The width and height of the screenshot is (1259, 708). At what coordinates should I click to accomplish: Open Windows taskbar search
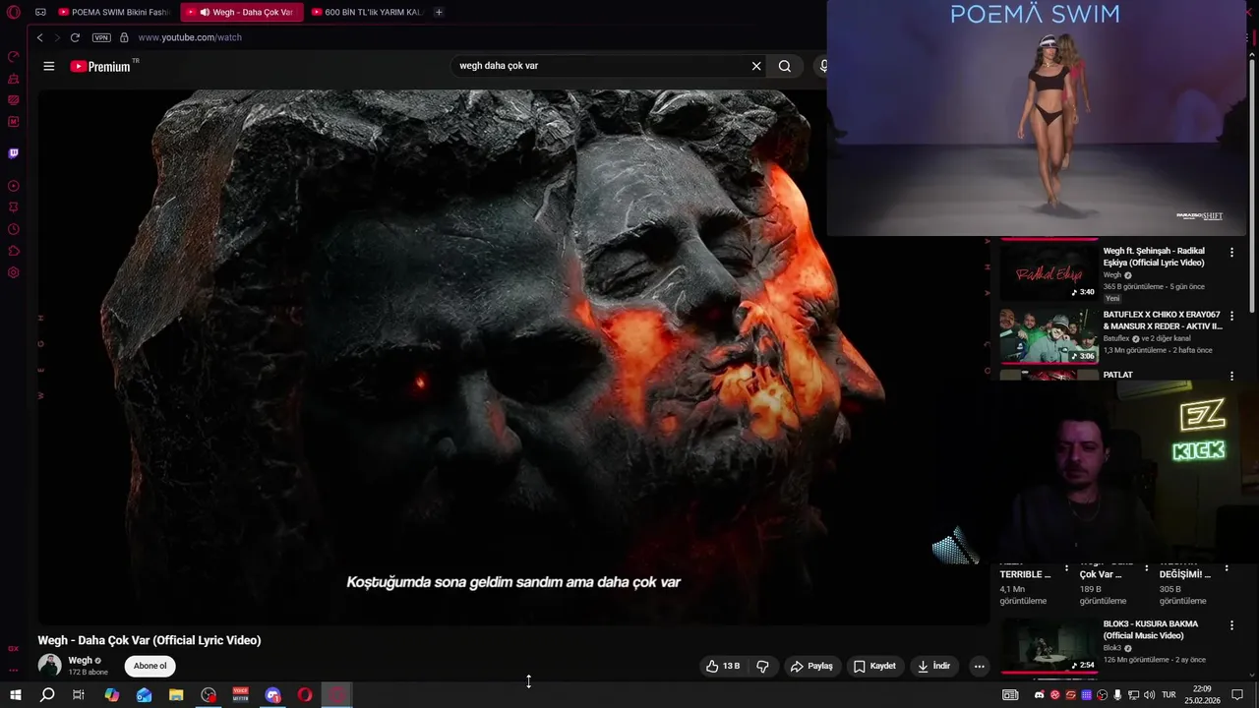click(47, 695)
